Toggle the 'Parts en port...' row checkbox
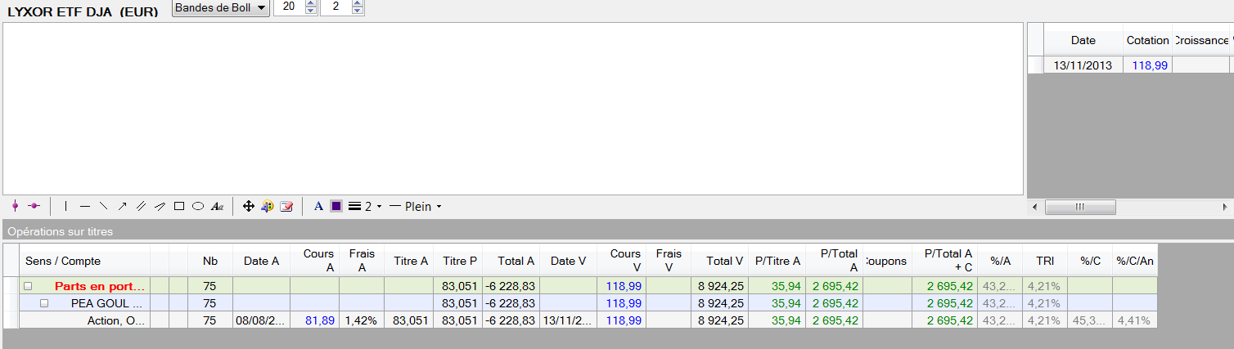Screen dimensions: 1234x349 (28, 287)
